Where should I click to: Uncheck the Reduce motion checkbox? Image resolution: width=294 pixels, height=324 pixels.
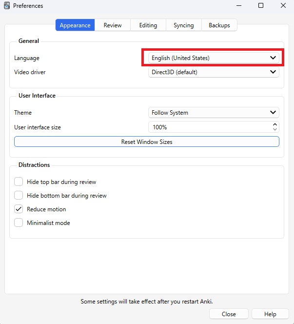pyautogui.click(x=19, y=209)
